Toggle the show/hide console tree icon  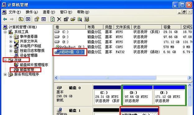click(28, 19)
